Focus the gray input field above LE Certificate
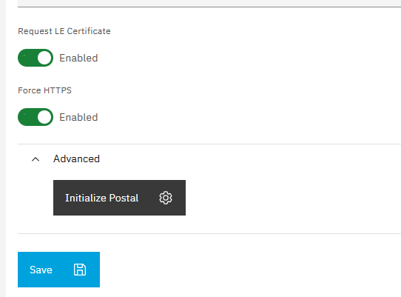 click(x=209, y=3)
